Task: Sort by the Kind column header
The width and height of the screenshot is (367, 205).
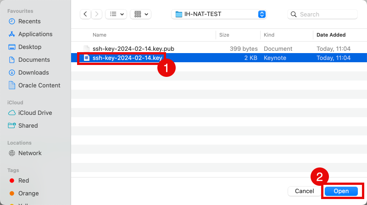Action: [x=269, y=35]
